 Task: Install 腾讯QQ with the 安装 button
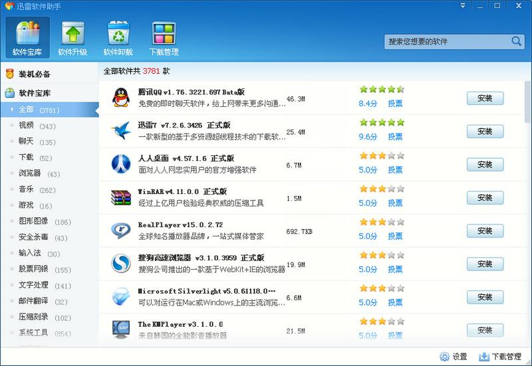coord(485,98)
